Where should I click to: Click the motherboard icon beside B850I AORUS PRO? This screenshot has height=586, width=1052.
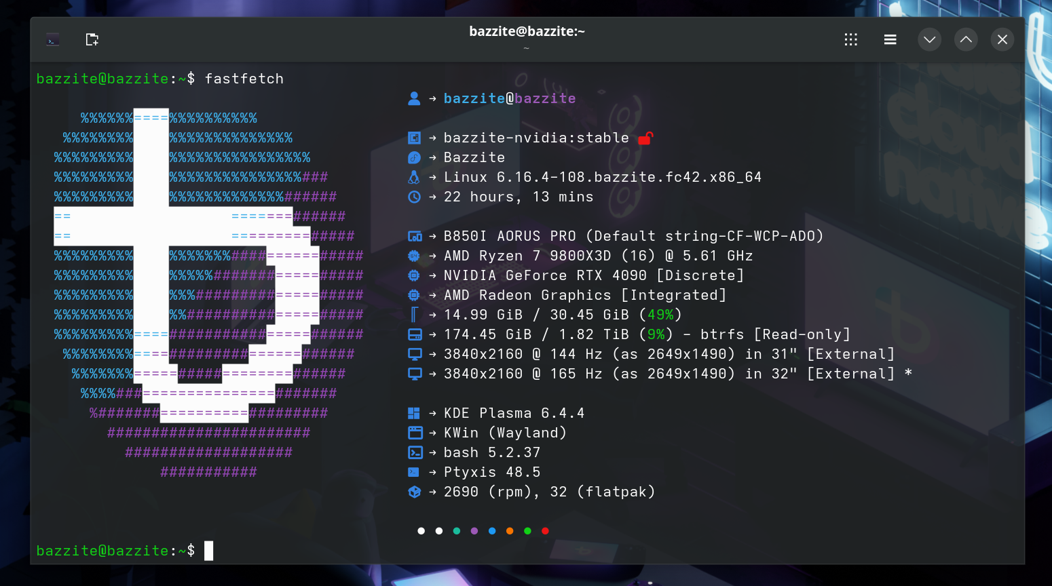pos(415,236)
